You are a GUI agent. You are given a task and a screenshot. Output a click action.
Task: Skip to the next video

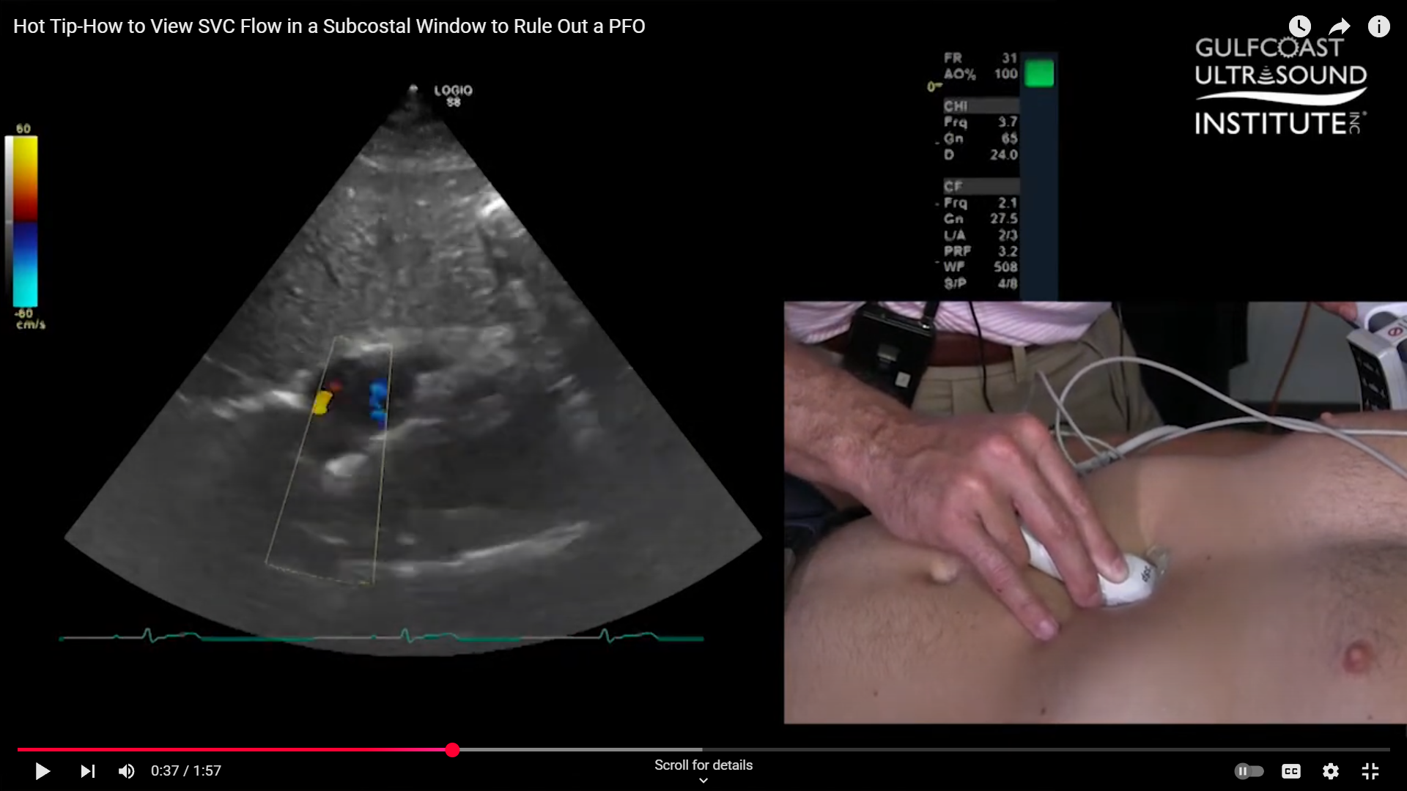(x=87, y=771)
